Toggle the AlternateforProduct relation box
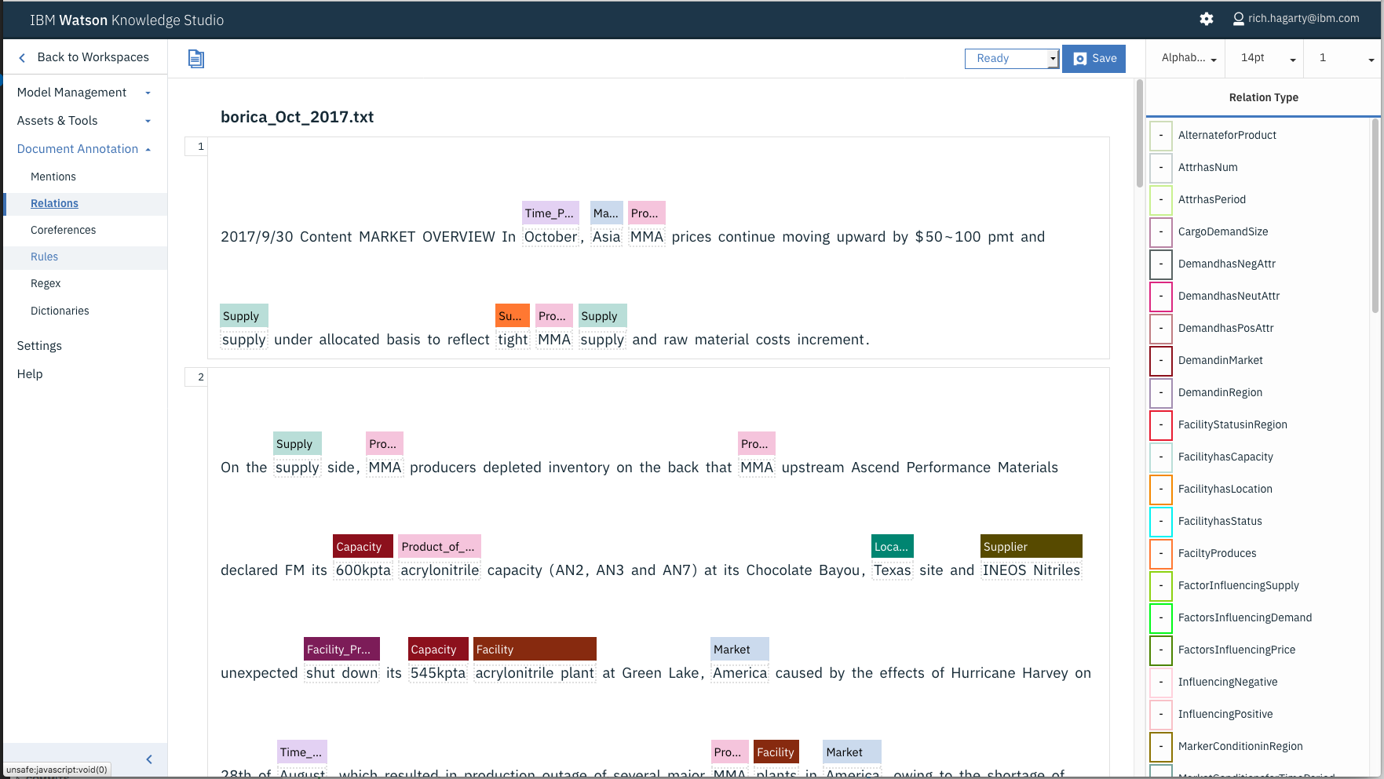The width and height of the screenshot is (1384, 779). pos(1161,136)
